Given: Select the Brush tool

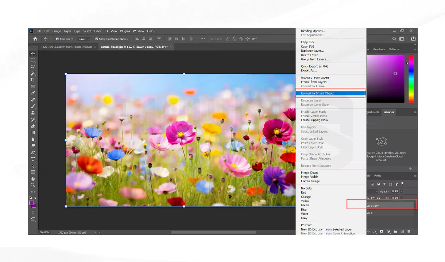Looking at the screenshot, I should [x=33, y=106].
